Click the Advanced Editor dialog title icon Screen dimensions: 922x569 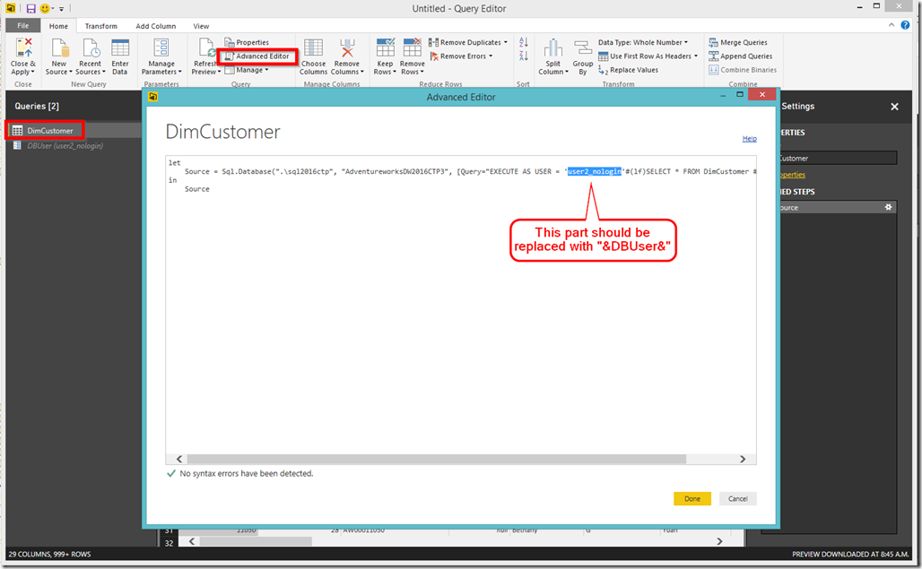[152, 97]
